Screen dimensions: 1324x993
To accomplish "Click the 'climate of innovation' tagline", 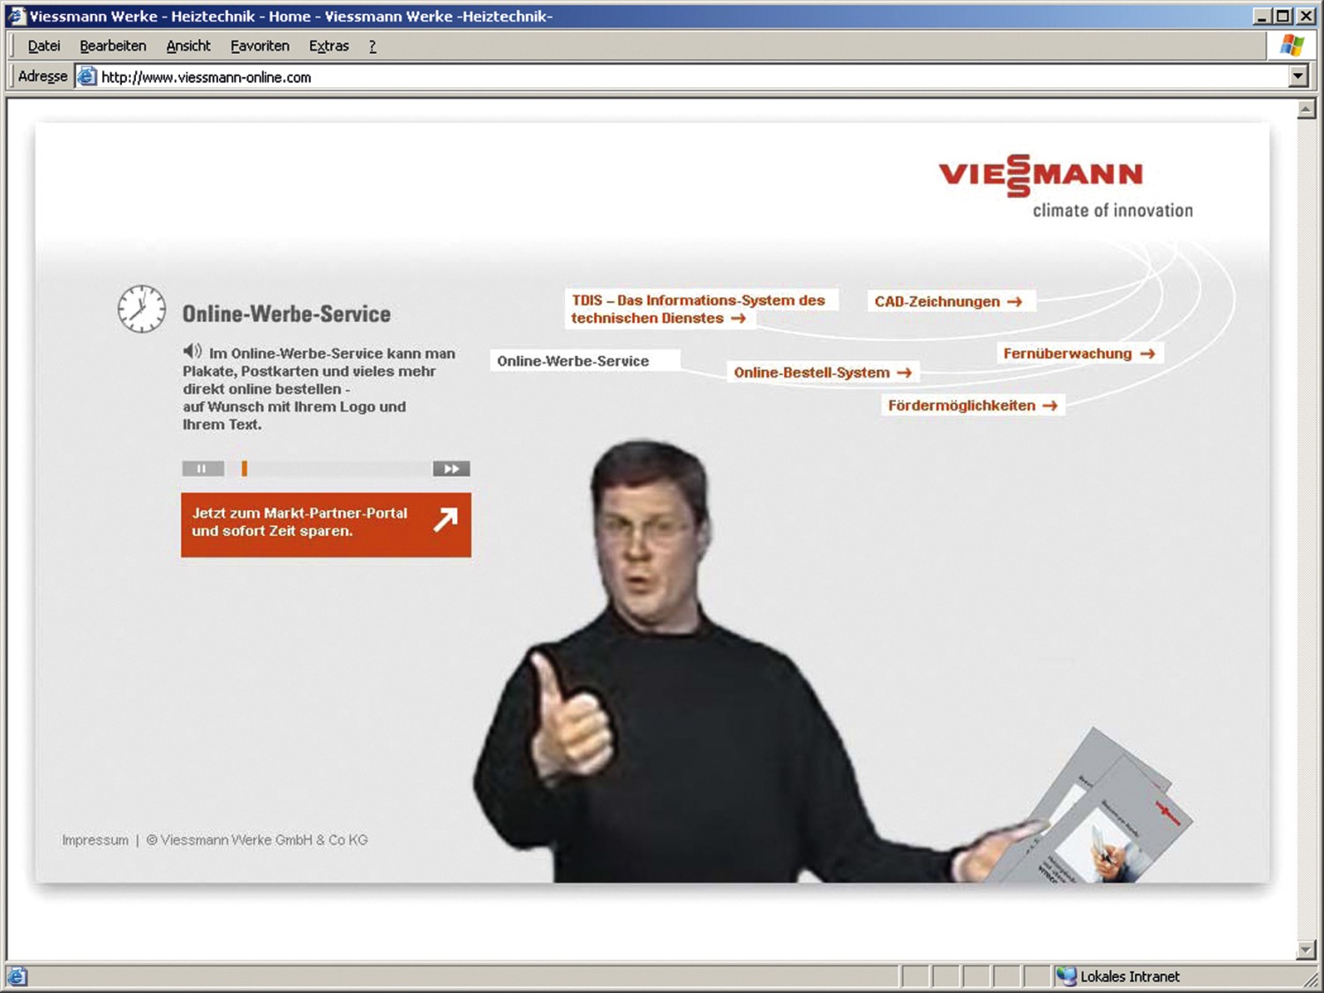I will pos(1112,210).
